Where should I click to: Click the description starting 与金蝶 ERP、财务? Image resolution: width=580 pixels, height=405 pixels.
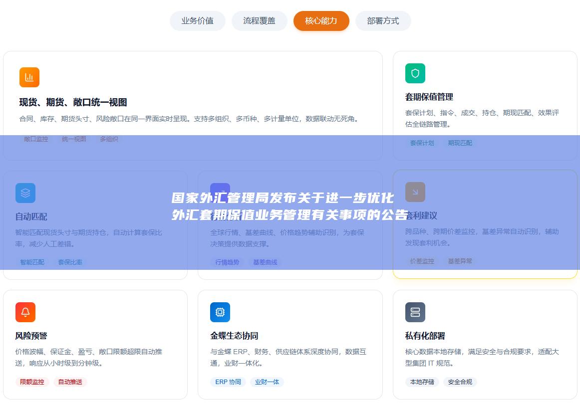pyautogui.click(x=288, y=358)
